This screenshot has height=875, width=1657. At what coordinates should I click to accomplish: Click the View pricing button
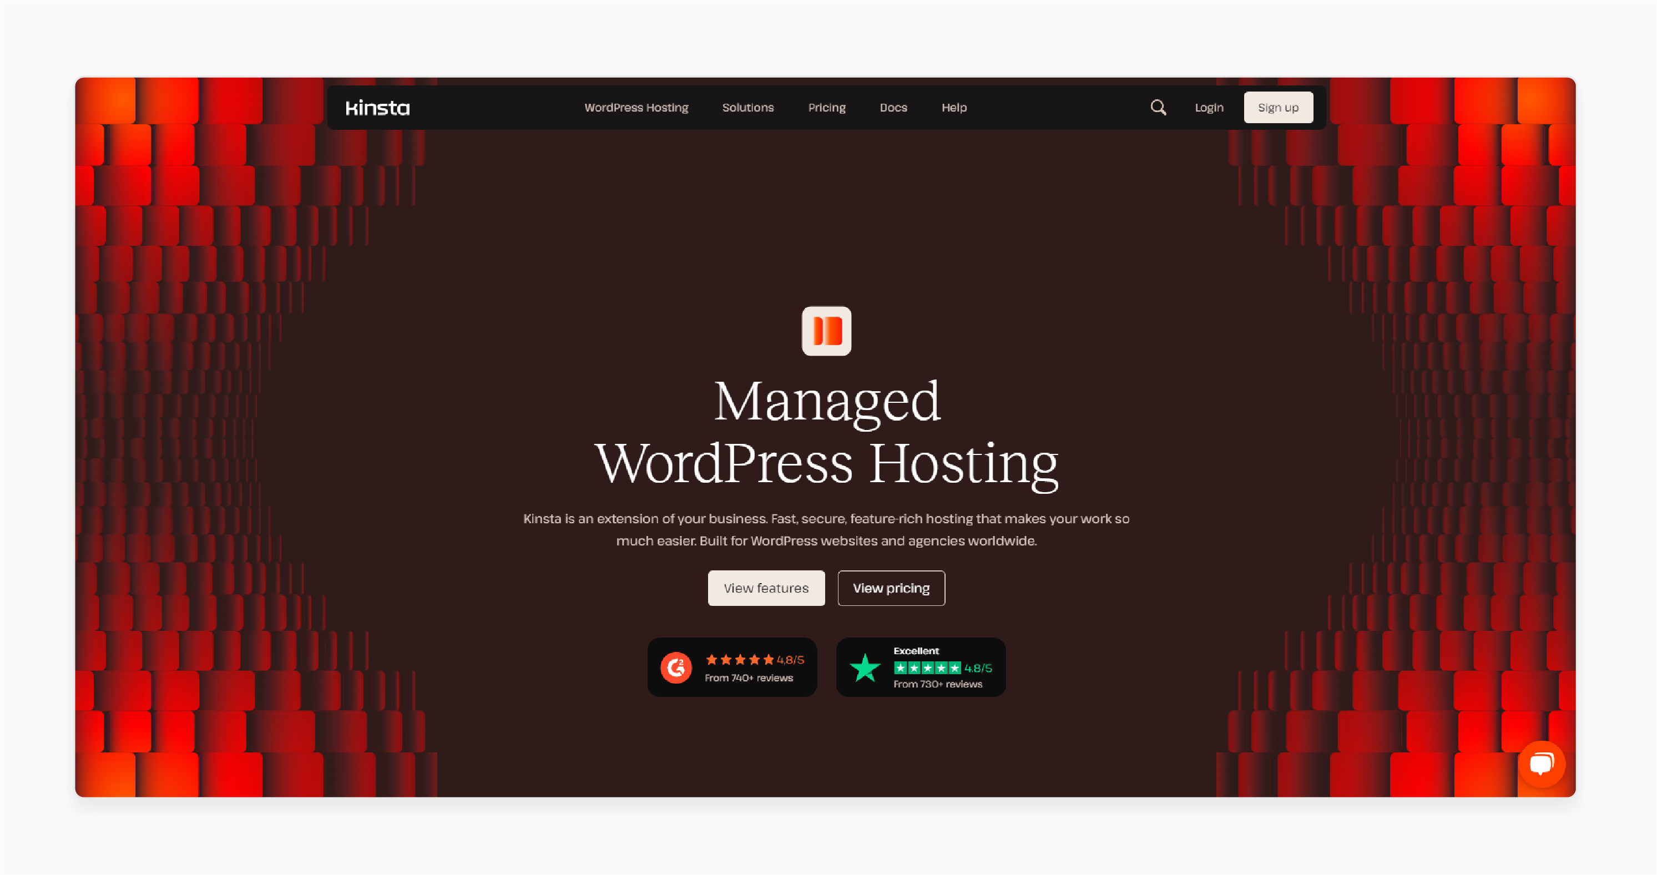click(x=891, y=588)
